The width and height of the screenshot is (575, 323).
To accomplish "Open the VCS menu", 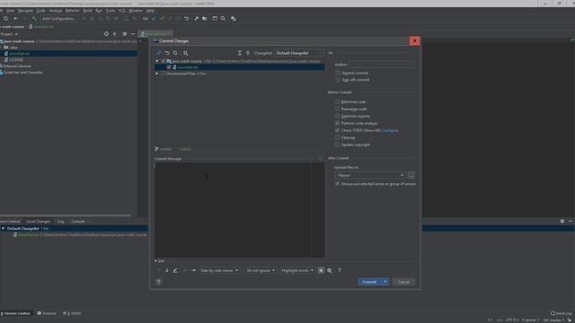I will click(x=122, y=11).
